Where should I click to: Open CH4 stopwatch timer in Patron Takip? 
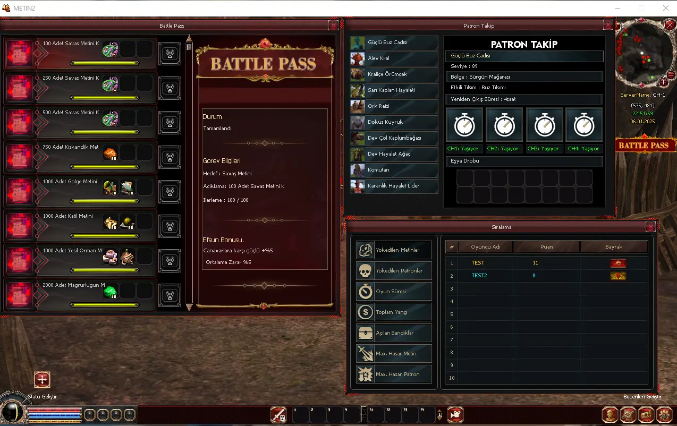tap(585, 125)
